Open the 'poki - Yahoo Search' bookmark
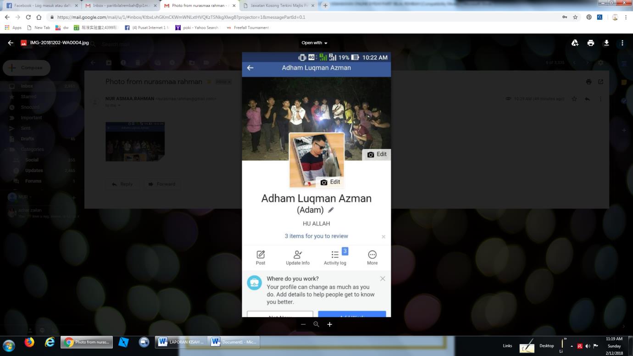This screenshot has height=356, width=633. click(197, 28)
